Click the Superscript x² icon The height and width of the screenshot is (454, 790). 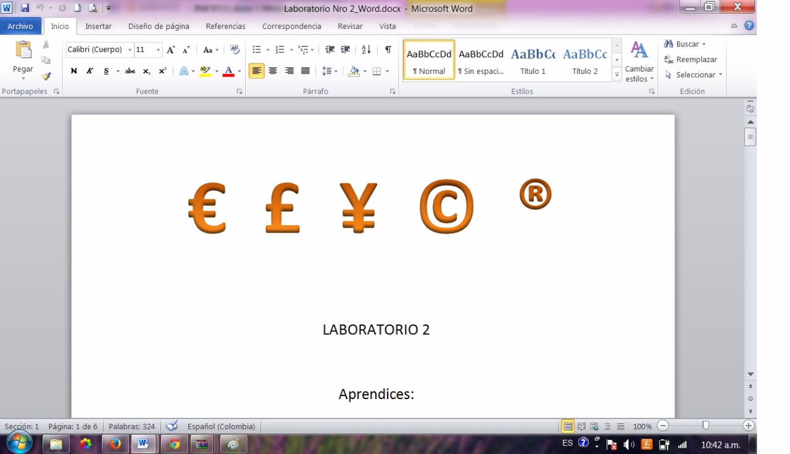point(162,72)
